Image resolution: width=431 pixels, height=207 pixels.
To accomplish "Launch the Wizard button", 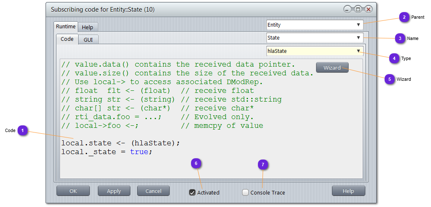I will (x=332, y=68).
